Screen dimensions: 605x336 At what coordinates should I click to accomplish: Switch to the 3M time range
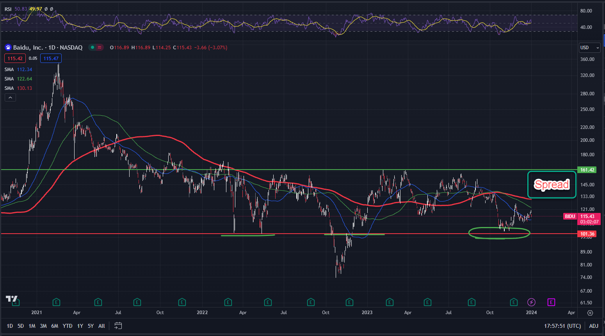click(43, 326)
